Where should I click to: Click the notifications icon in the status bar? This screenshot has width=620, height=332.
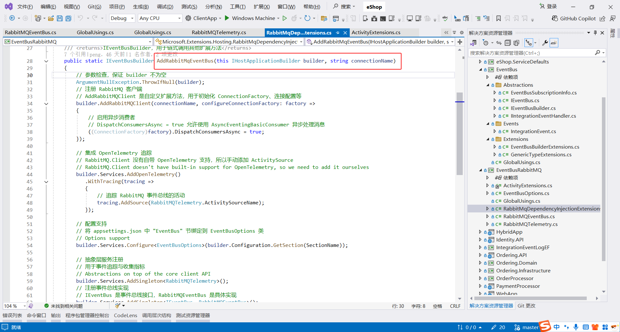tap(5, 327)
